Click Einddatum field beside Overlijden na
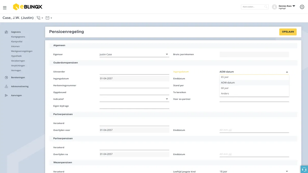Image resolution: width=308 pixels, height=173 pixels. pos(254,154)
